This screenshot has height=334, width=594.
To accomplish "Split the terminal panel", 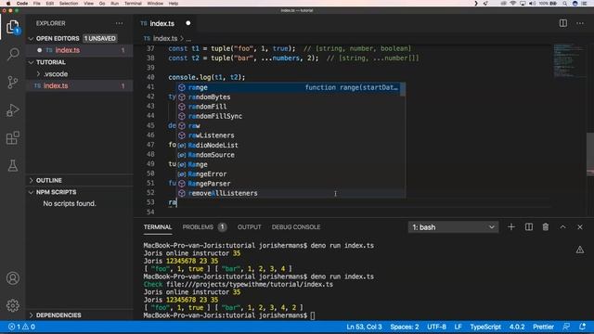I will coord(528,226).
